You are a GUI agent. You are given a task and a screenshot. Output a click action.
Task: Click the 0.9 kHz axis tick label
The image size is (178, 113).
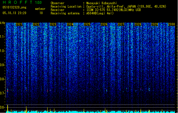(x=2, y=65)
